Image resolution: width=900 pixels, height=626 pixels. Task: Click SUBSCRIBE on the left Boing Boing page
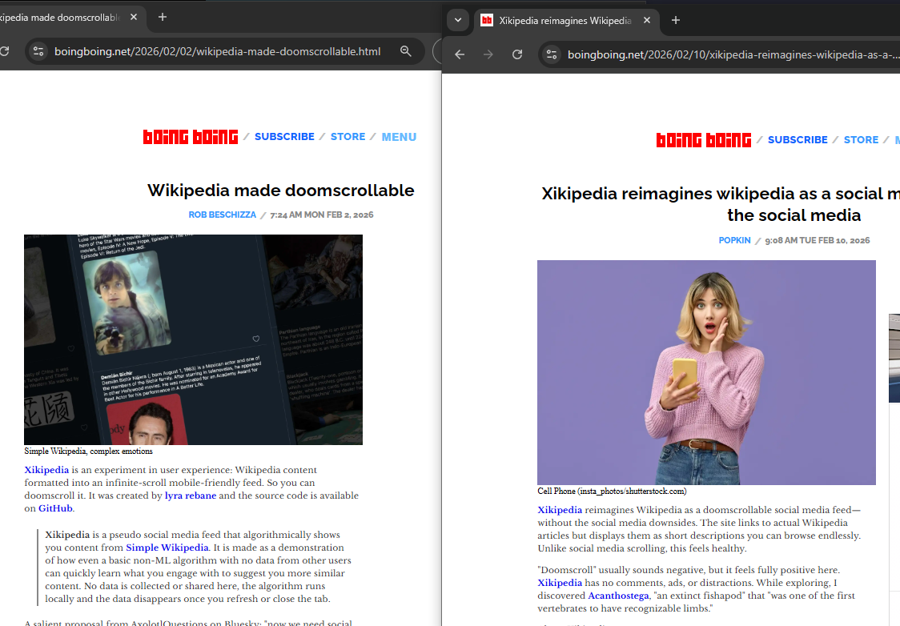(x=284, y=137)
